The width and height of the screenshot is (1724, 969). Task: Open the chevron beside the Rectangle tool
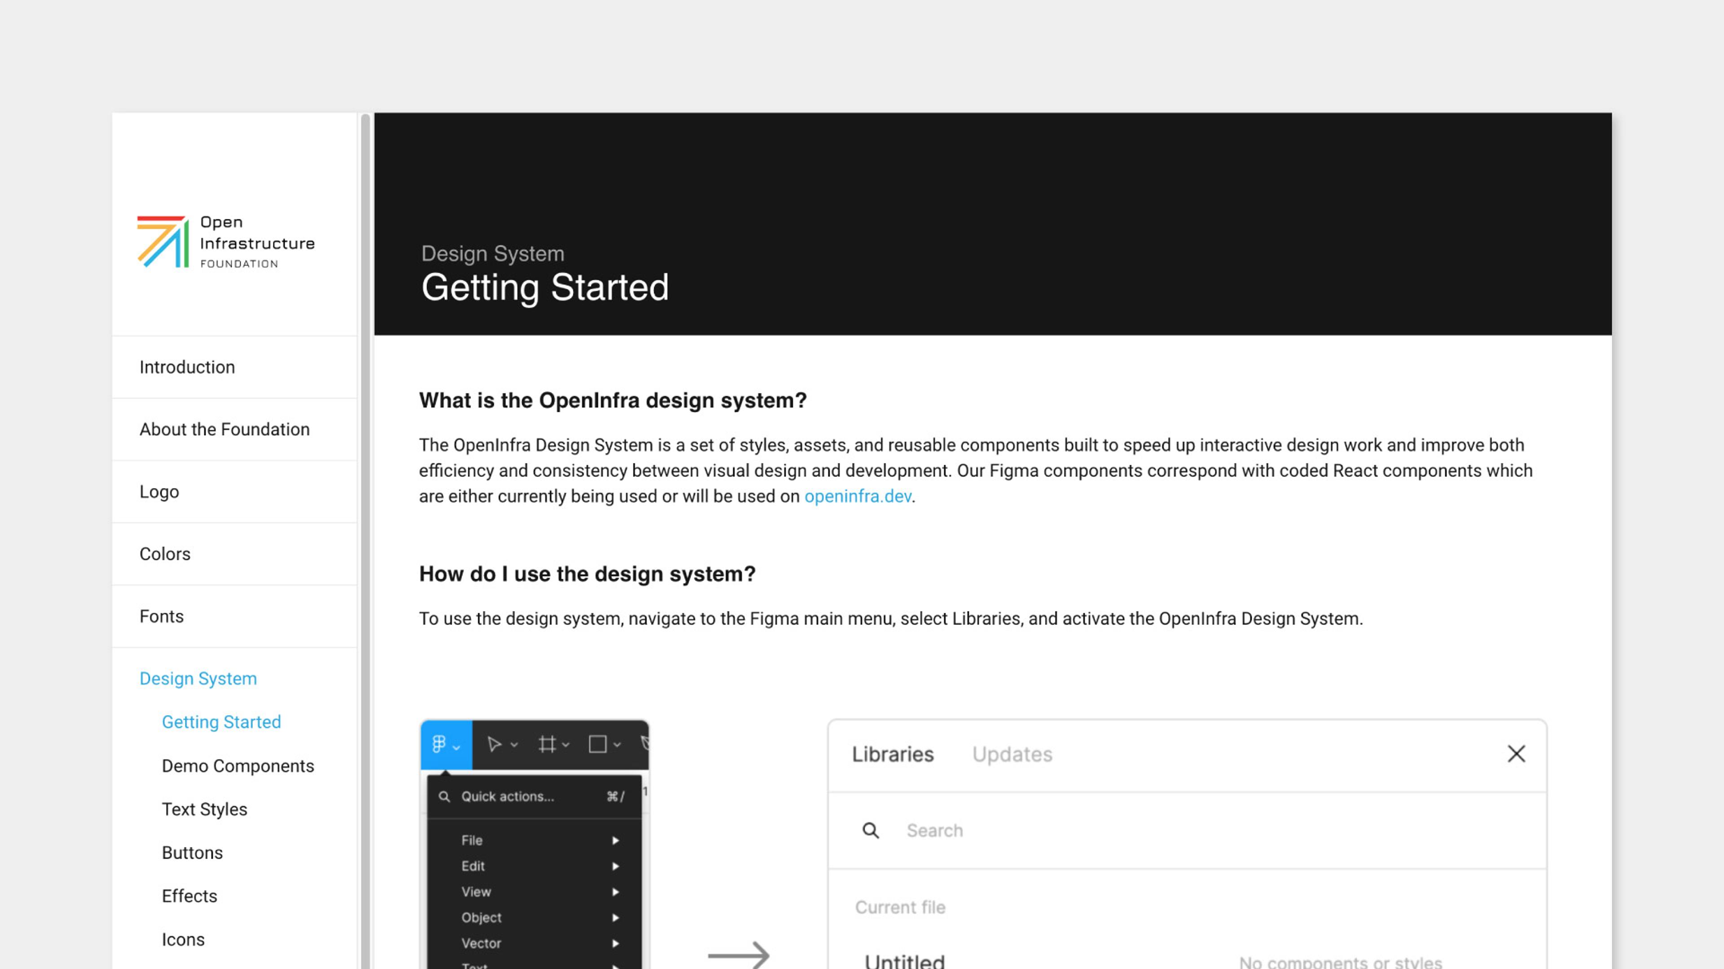click(617, 745)
